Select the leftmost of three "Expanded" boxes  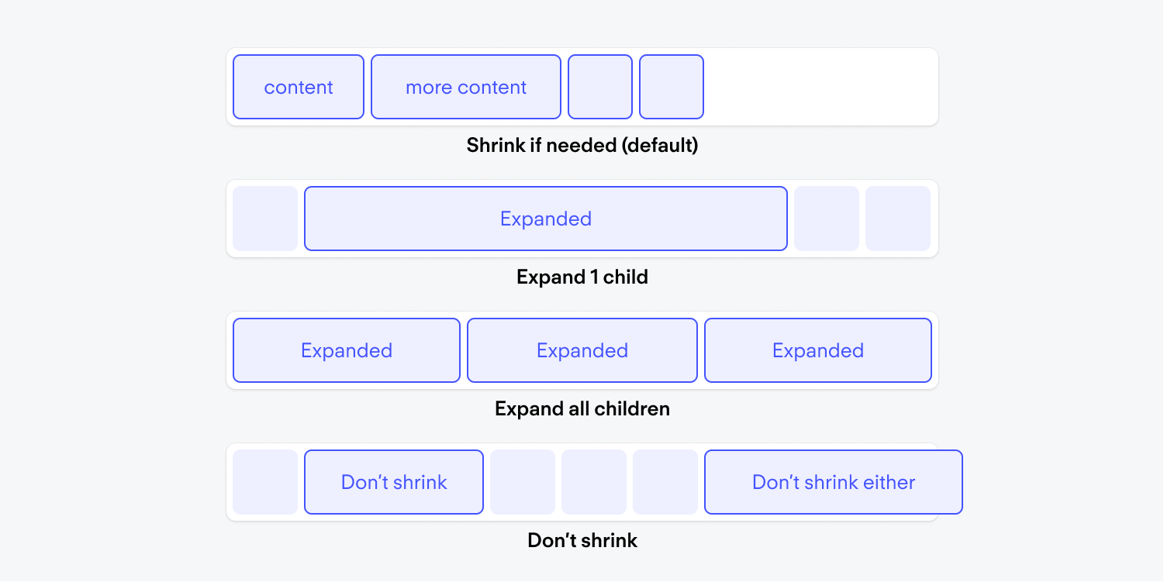click(x=347, y=350)
